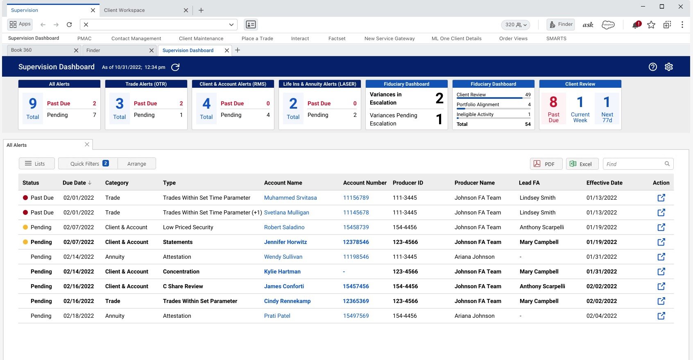Open Life Ins & Annuity Alerts total
693x360 pixels.
point(293,108)
